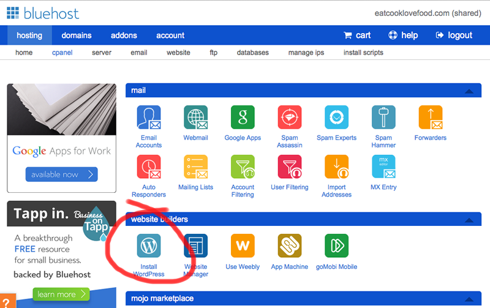Click the Mailing Lists text label
490x308 pixels.
point(195,187)
